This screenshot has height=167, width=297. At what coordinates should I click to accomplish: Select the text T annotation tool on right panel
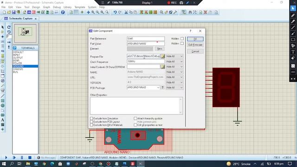[x=293, y=51]
